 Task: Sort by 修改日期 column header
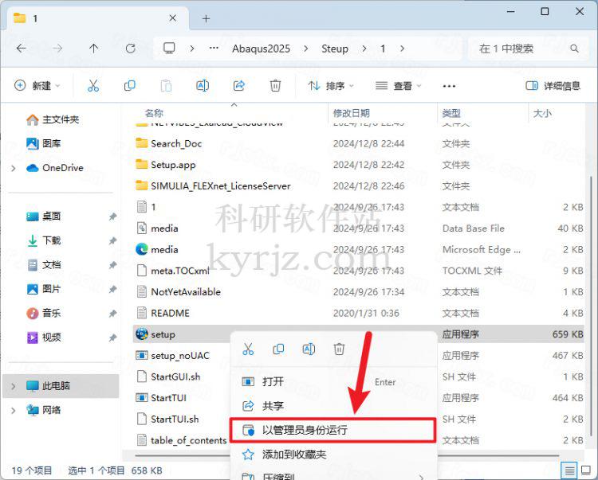352,113
